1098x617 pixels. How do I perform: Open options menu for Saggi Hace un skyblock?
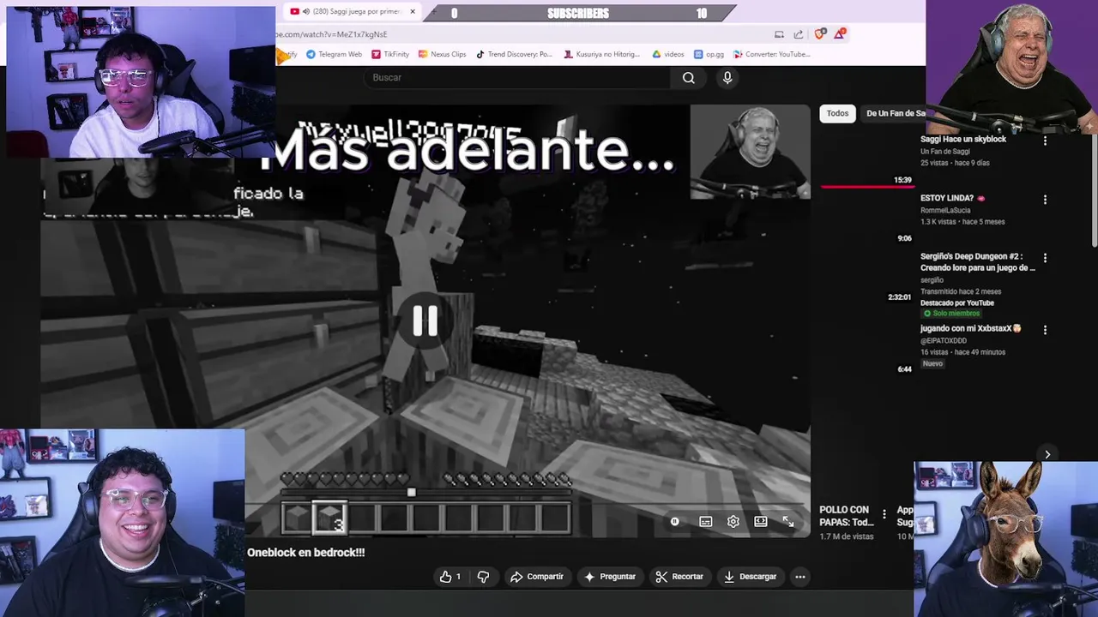pyautogui.click(x=1045, y=141)
